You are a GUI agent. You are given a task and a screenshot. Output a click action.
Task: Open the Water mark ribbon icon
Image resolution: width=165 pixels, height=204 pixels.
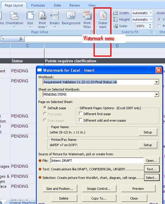pyautogui.click(x=103, y=15)
